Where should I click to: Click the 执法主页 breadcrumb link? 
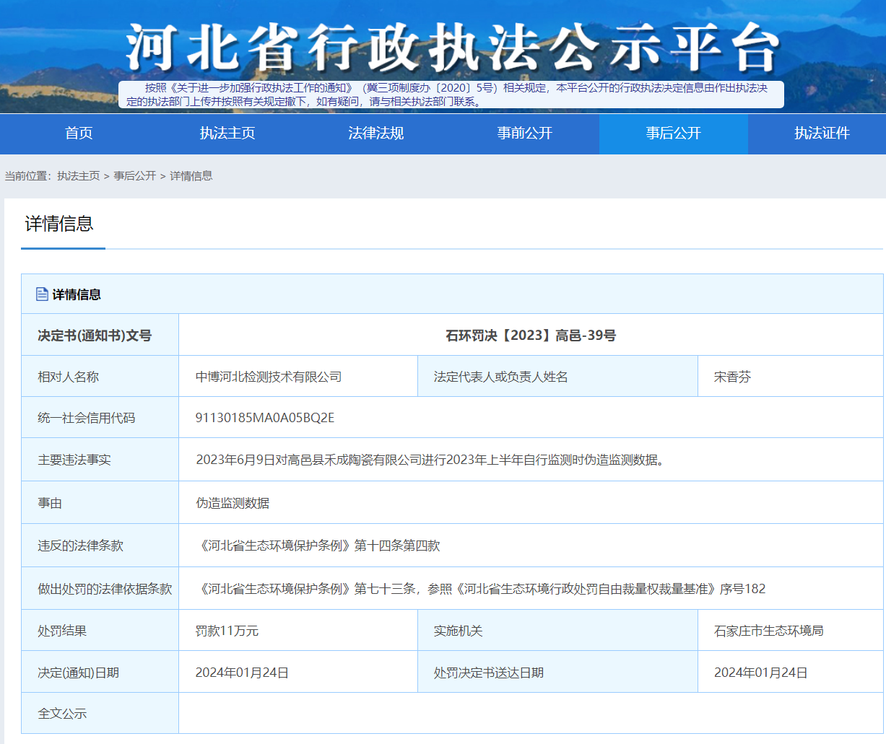pos(79,176)
